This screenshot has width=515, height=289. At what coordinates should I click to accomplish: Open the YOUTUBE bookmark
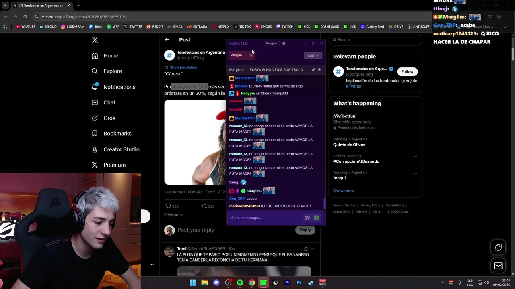(25, 27)
